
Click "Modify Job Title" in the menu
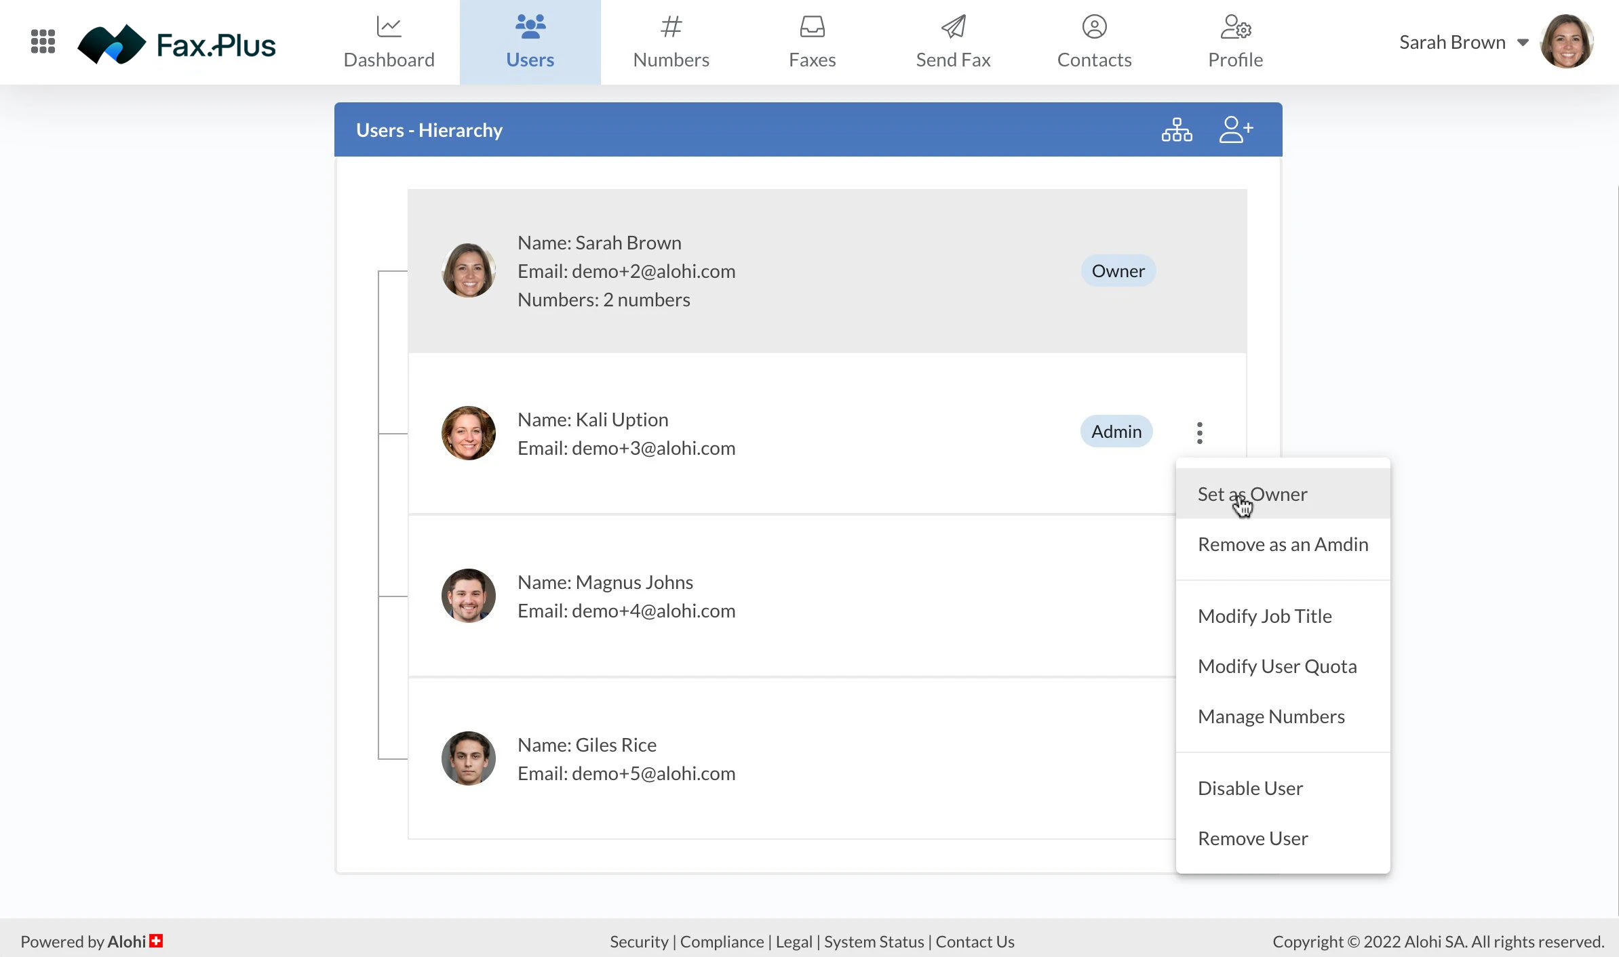point(1264,615)
